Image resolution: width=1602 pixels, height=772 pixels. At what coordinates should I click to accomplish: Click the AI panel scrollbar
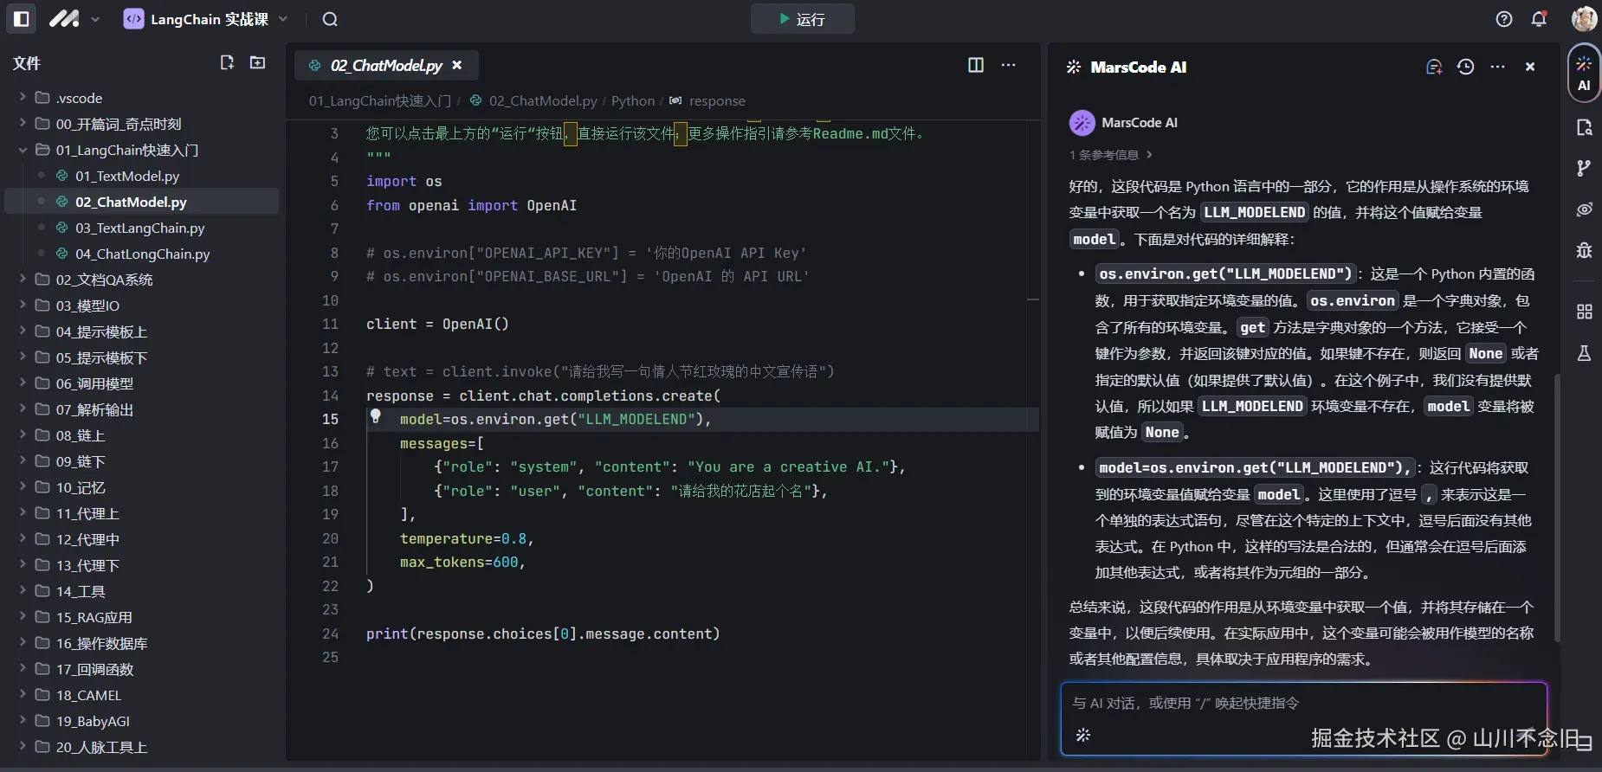point(1557,508)
